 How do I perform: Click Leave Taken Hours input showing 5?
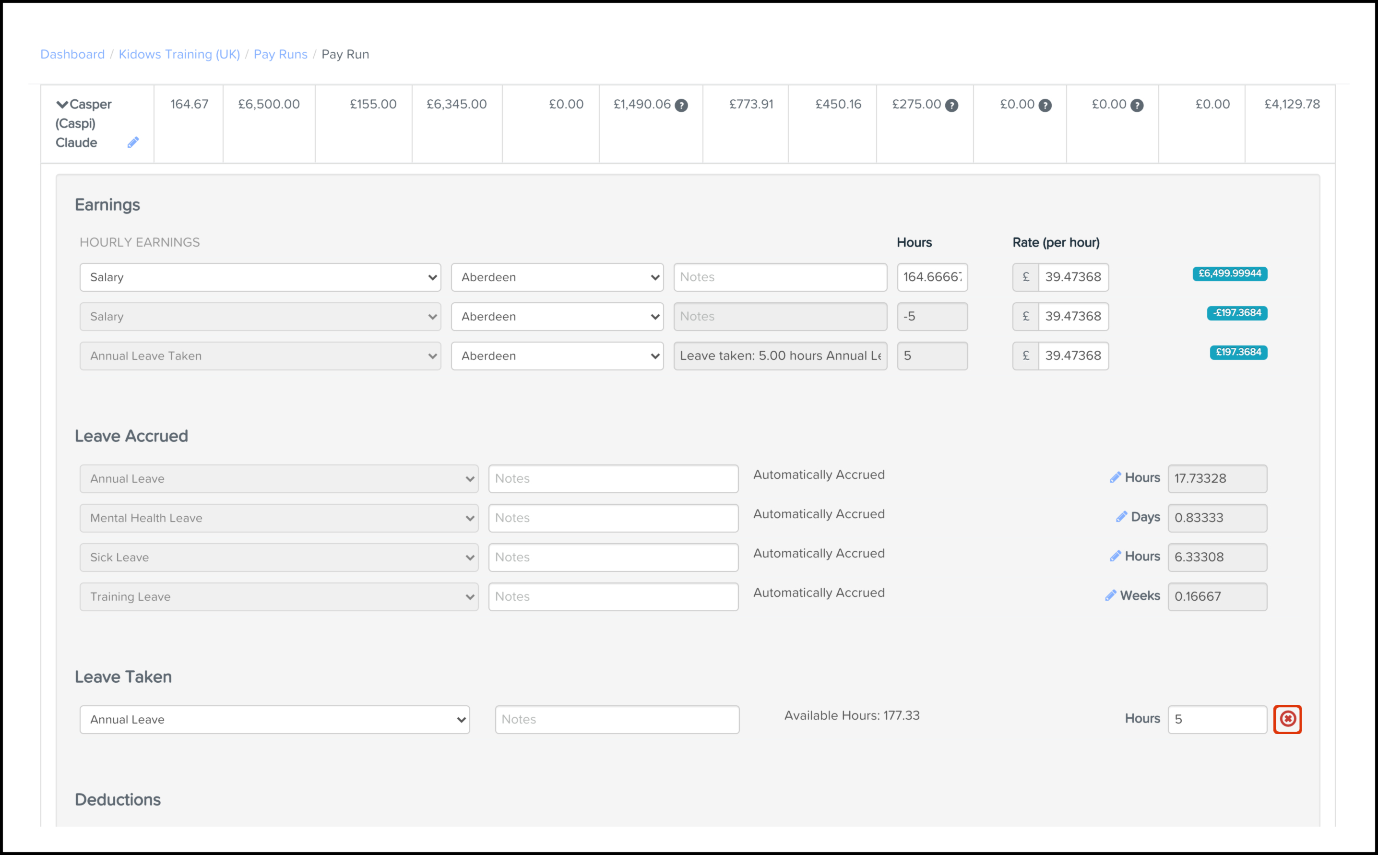(1217, 719)
